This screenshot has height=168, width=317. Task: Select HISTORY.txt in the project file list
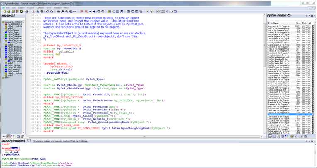coord(278,108)
